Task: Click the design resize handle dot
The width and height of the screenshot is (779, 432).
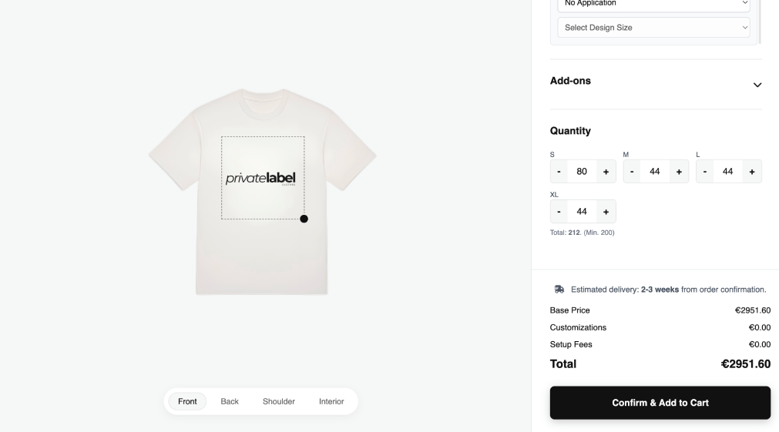Action: point(304,219)
